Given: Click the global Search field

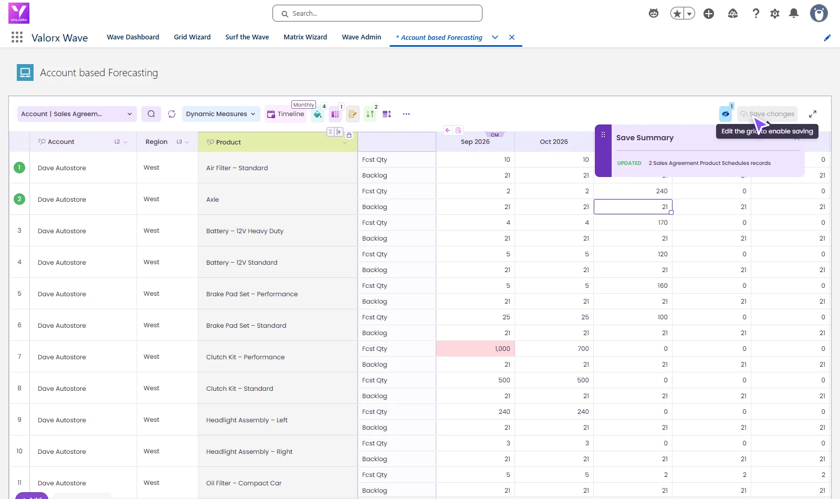Looking at the screenshot, I should pos(377,13).
